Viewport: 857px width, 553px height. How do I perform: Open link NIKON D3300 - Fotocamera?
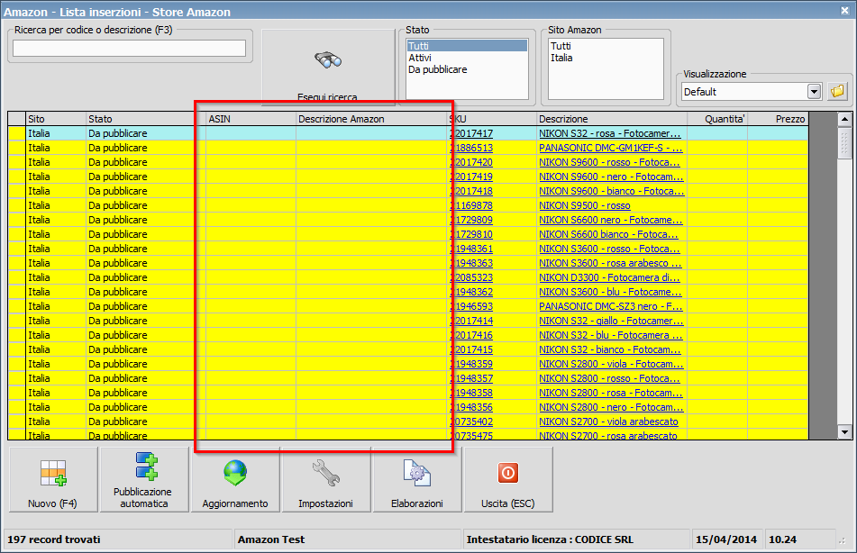(x=609, y=277)
